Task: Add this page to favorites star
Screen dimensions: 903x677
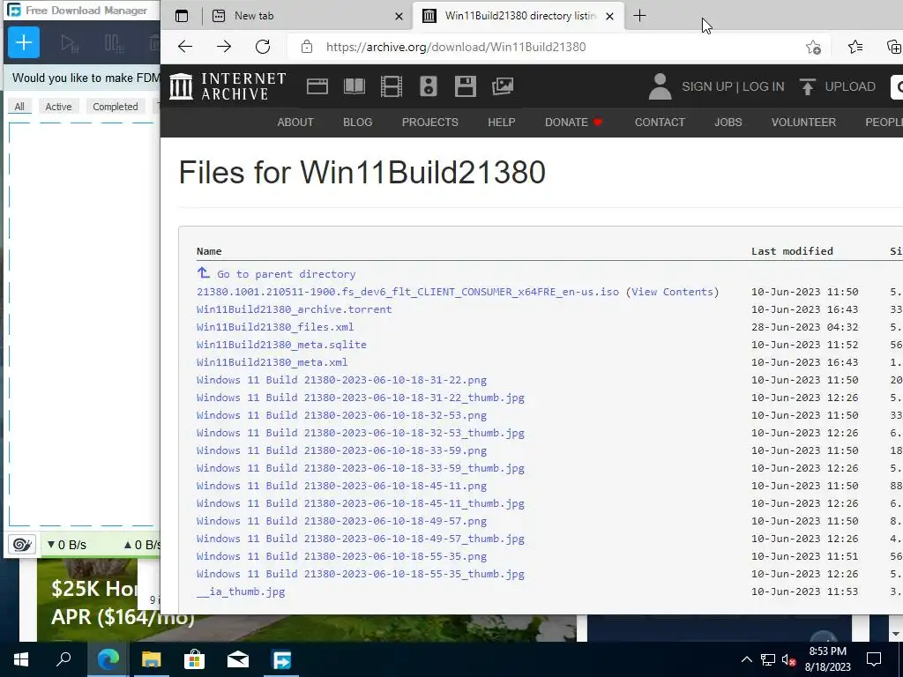Action: tap(813, 47)
